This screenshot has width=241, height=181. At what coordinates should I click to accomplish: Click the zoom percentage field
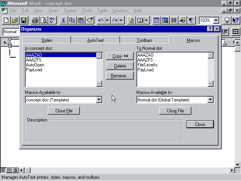[206, 20]
